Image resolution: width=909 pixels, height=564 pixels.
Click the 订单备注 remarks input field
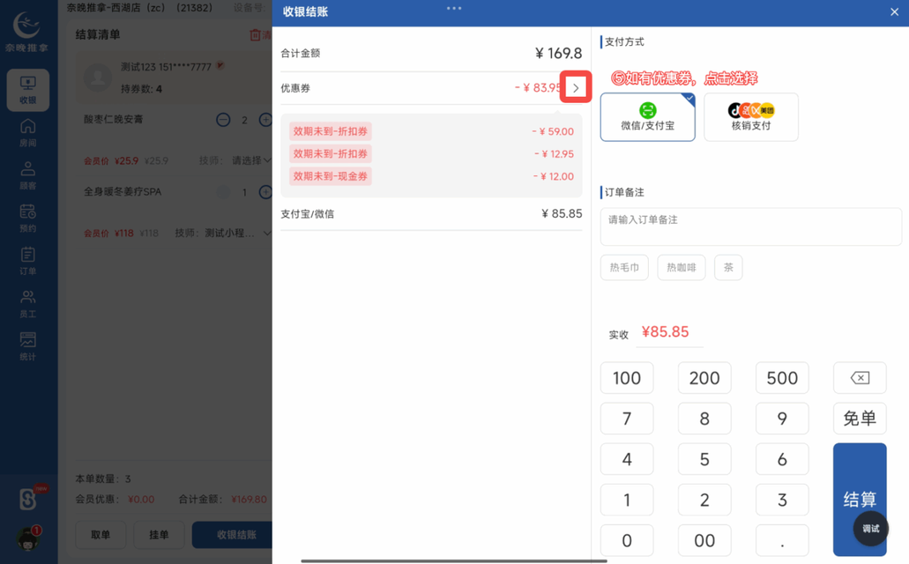750,226
